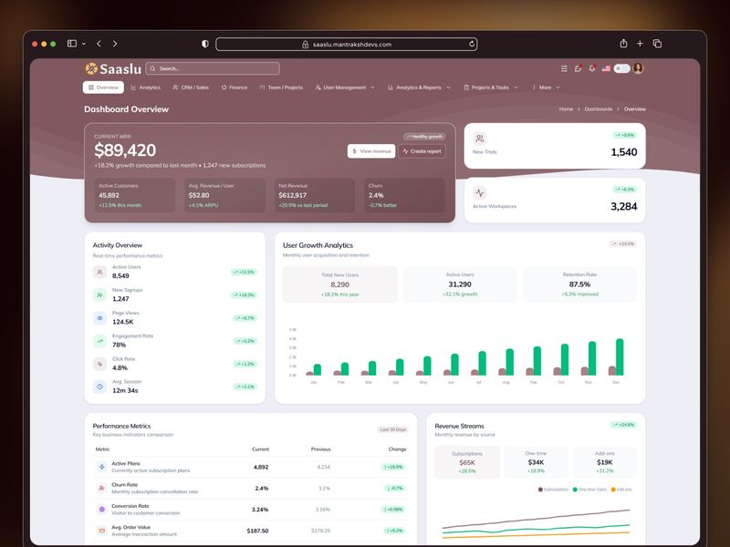Expand the User Management dropdown

point(345,88)
